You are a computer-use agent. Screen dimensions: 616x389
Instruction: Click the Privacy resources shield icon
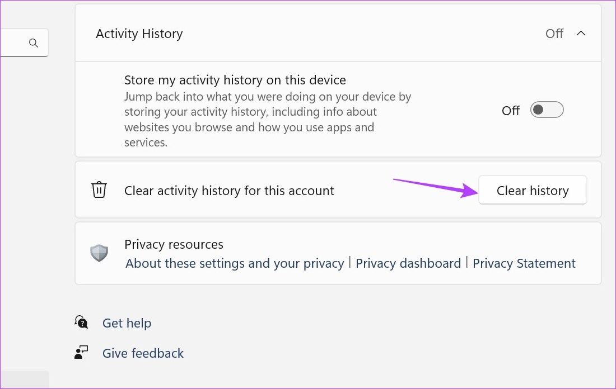(x=99, y=253)
